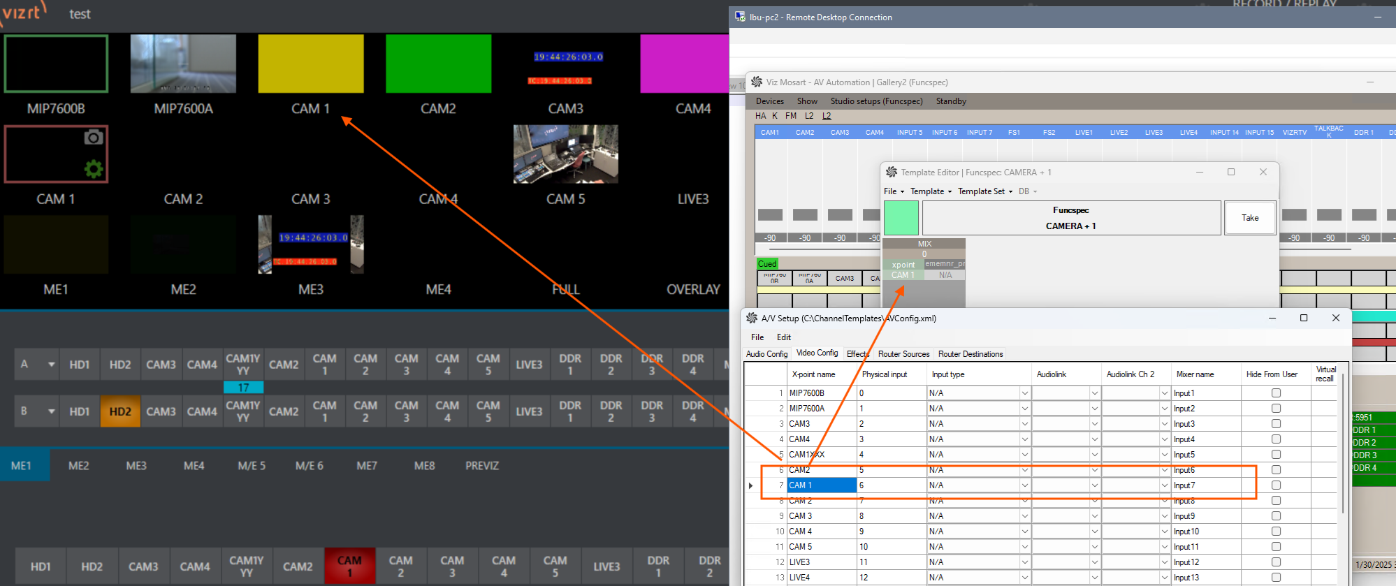The height and width of the screenshot is (586, 1396).
Task: Open the A row delegate dropdown arrow
Action: 51,365
